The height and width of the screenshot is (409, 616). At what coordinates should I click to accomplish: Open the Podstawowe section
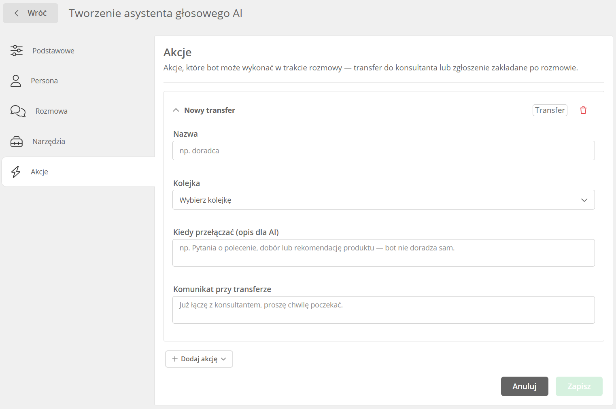78,51
